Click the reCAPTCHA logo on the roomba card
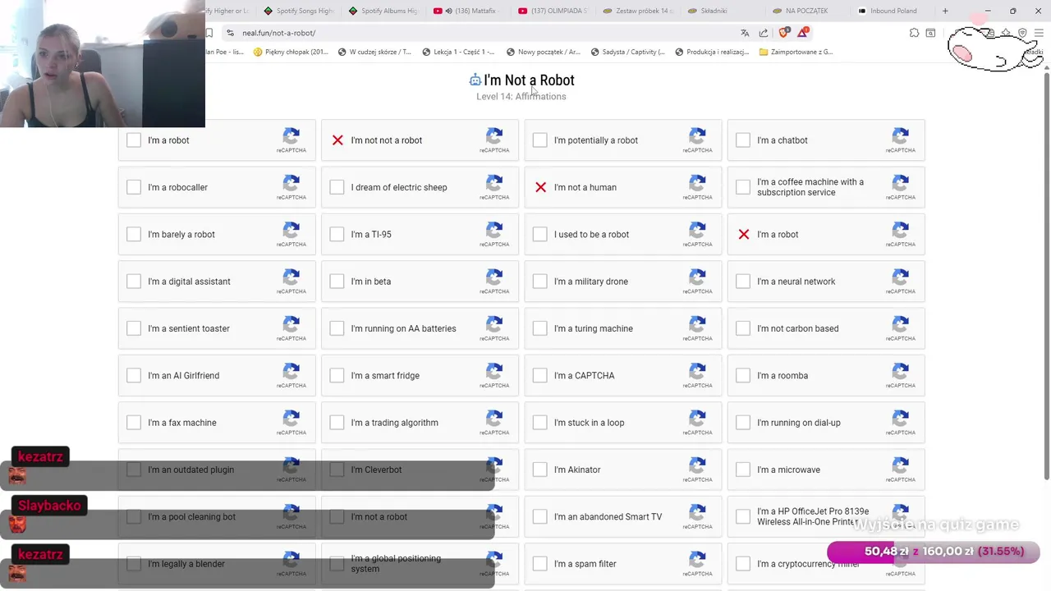The image size is (1051, 591). tap(900, 371)
